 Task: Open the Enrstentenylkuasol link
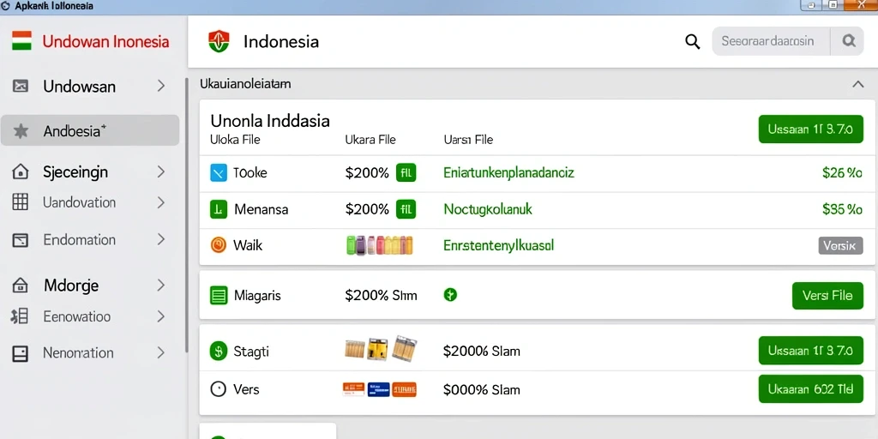(x=498, y=245)
